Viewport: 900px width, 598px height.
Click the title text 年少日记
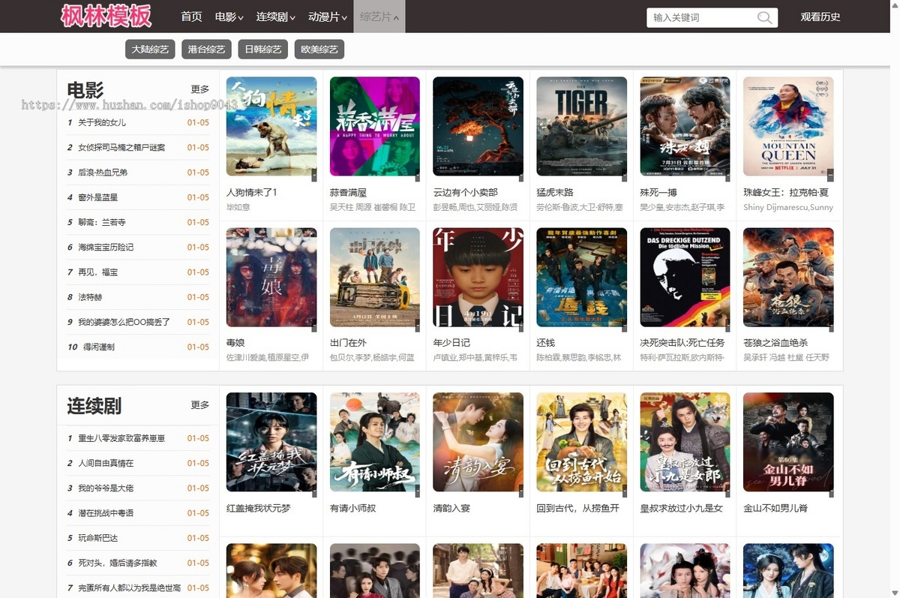point(451,343)
